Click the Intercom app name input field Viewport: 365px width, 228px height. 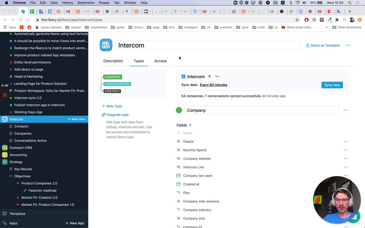208,45
